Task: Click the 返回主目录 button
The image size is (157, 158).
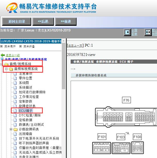Action: point(16,21)
